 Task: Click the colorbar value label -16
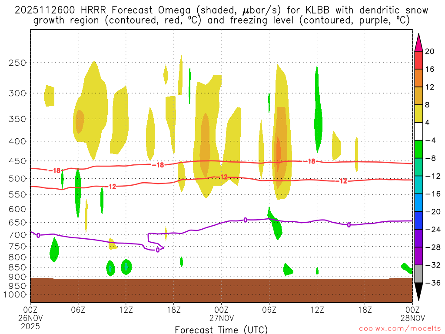(433, 194)
